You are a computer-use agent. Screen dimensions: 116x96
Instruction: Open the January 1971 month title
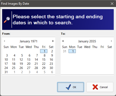pyautogui.click(x=28, y=41)
